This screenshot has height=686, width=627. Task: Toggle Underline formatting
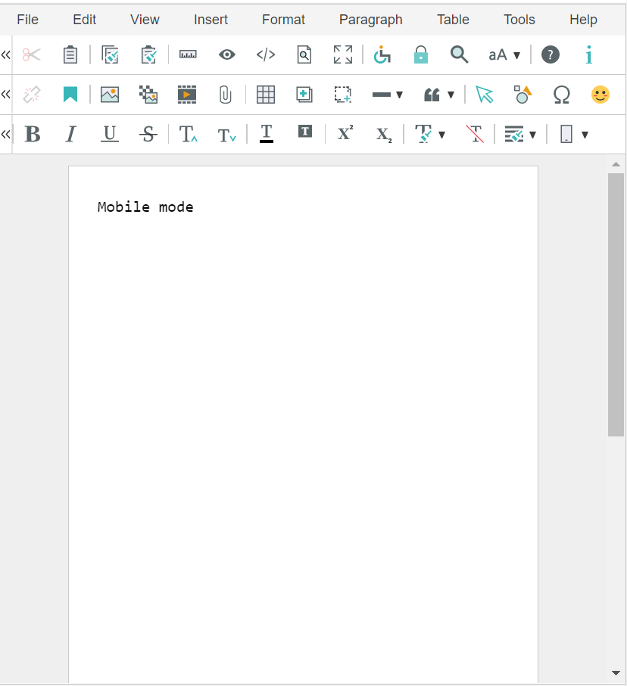point(110,135)
